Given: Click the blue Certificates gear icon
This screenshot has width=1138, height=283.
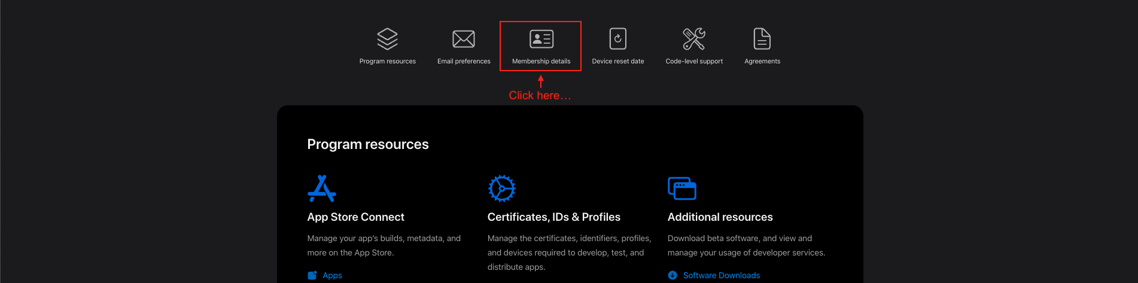Looking at the screenshot, I should [x=501, y=188].
